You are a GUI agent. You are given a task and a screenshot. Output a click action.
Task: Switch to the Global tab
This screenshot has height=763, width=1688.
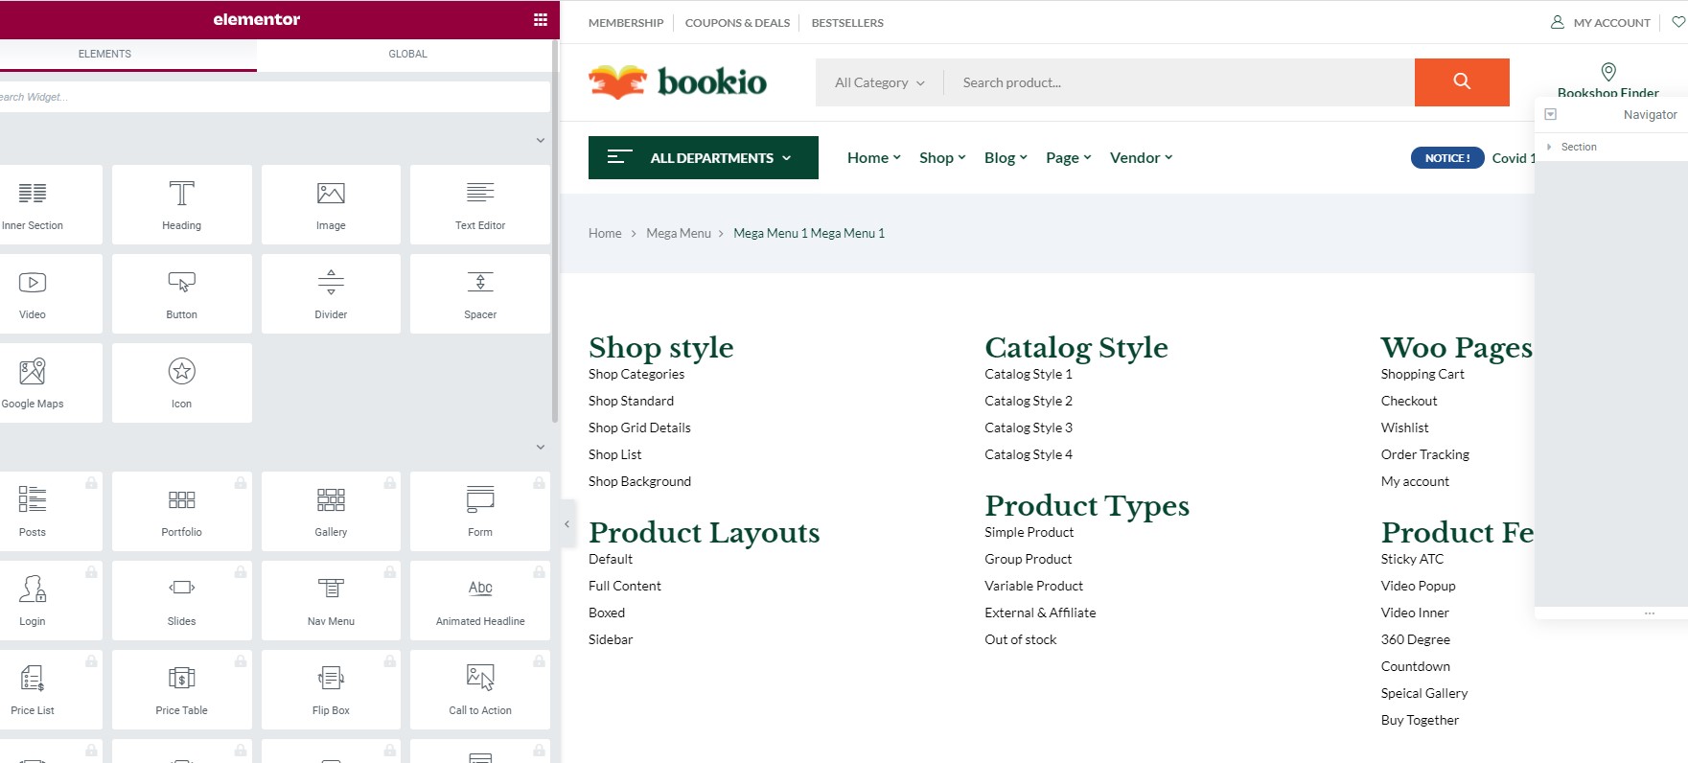[407, 54]
